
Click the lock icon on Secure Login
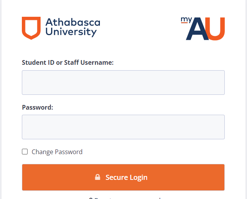point(98,177)
